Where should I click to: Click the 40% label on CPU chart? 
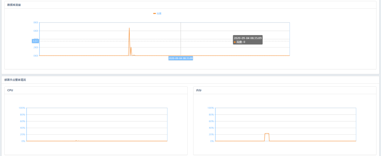click(x=22, y=128)
